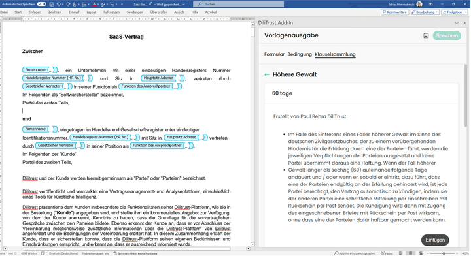
Task: Click 'Barrierefreiheit: Keine Probleme' status item
Action: pyautogui.click(x=135, y=253)
